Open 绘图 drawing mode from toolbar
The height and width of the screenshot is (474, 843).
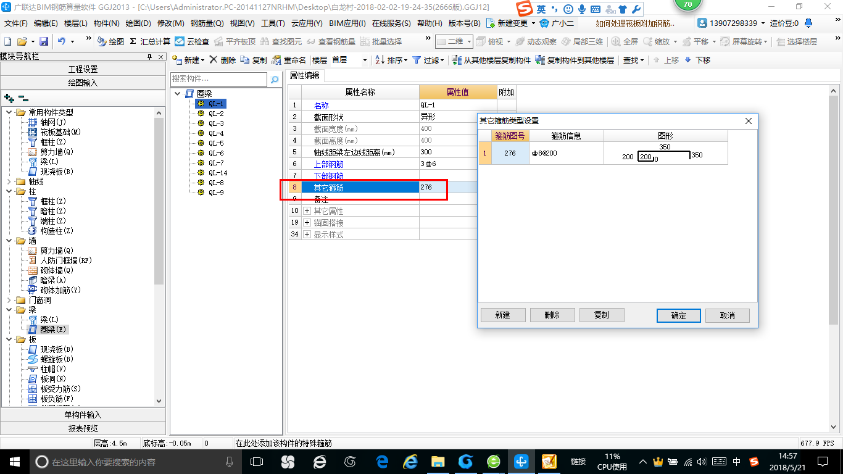(x=111, y=41)
